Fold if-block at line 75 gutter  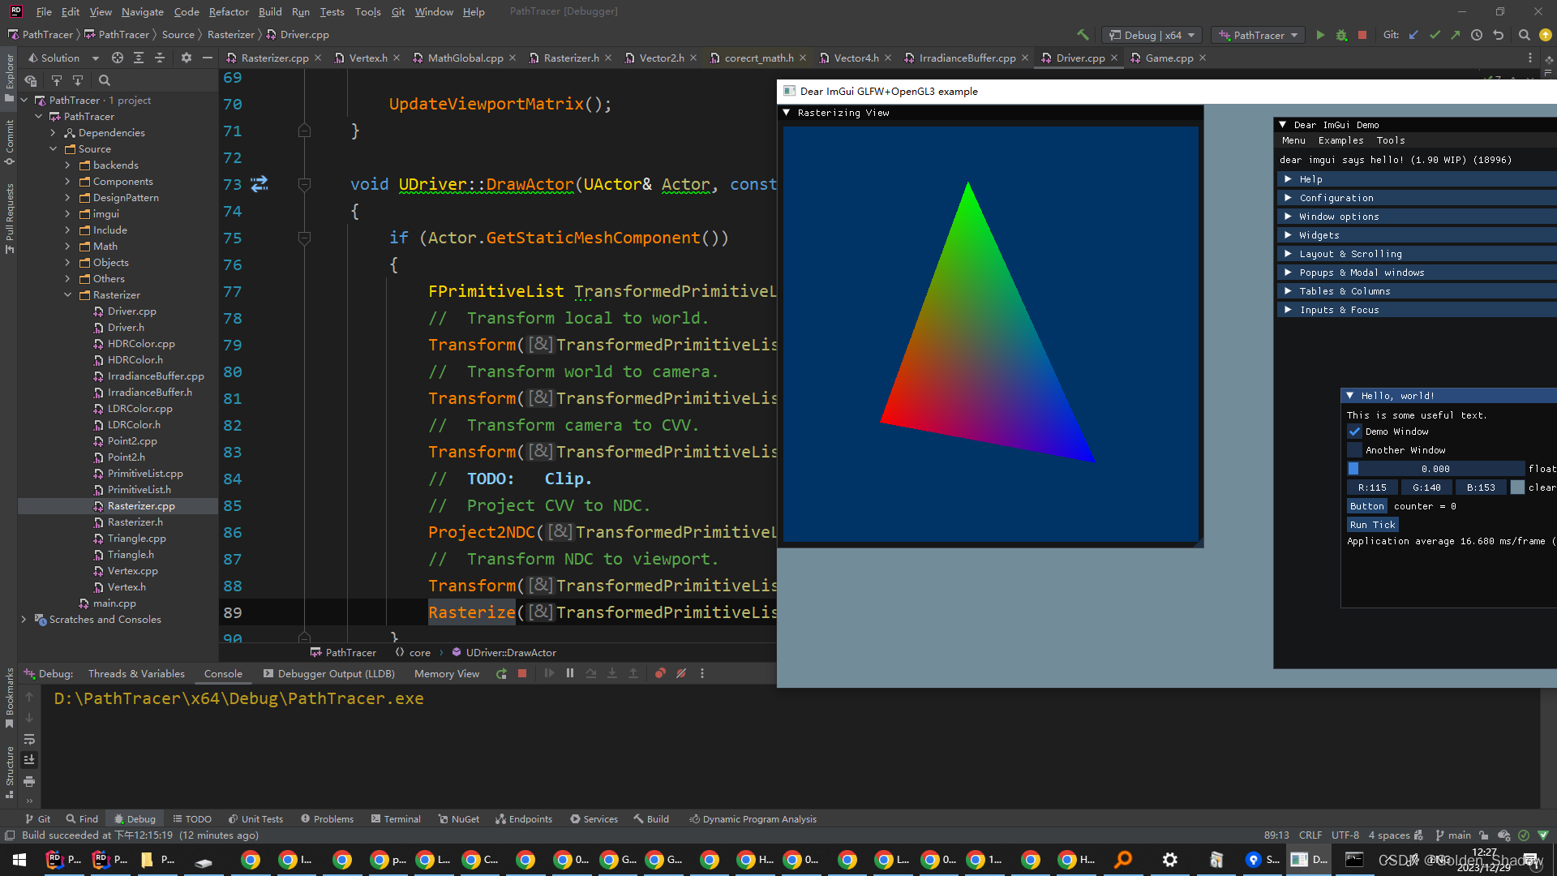click(305, 238)
